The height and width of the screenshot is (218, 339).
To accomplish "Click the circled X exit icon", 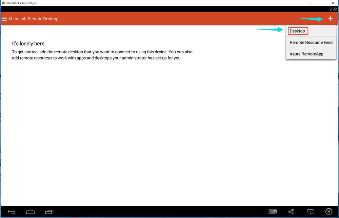I will pos(329,212).
